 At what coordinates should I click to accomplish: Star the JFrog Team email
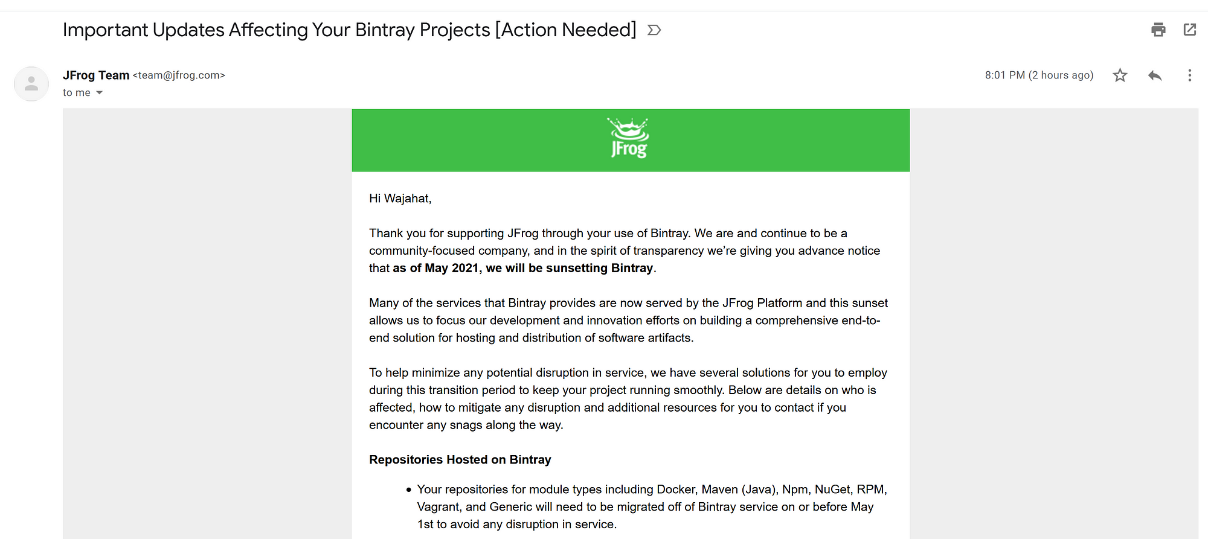pyautogui.click(x=1120, y=75)
